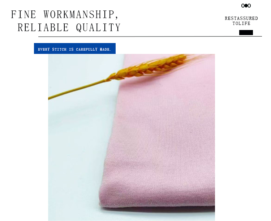The image size is (271, 221).
Task: Select the RELIABLE QUALITY heading line
Action: click(69, 27)
